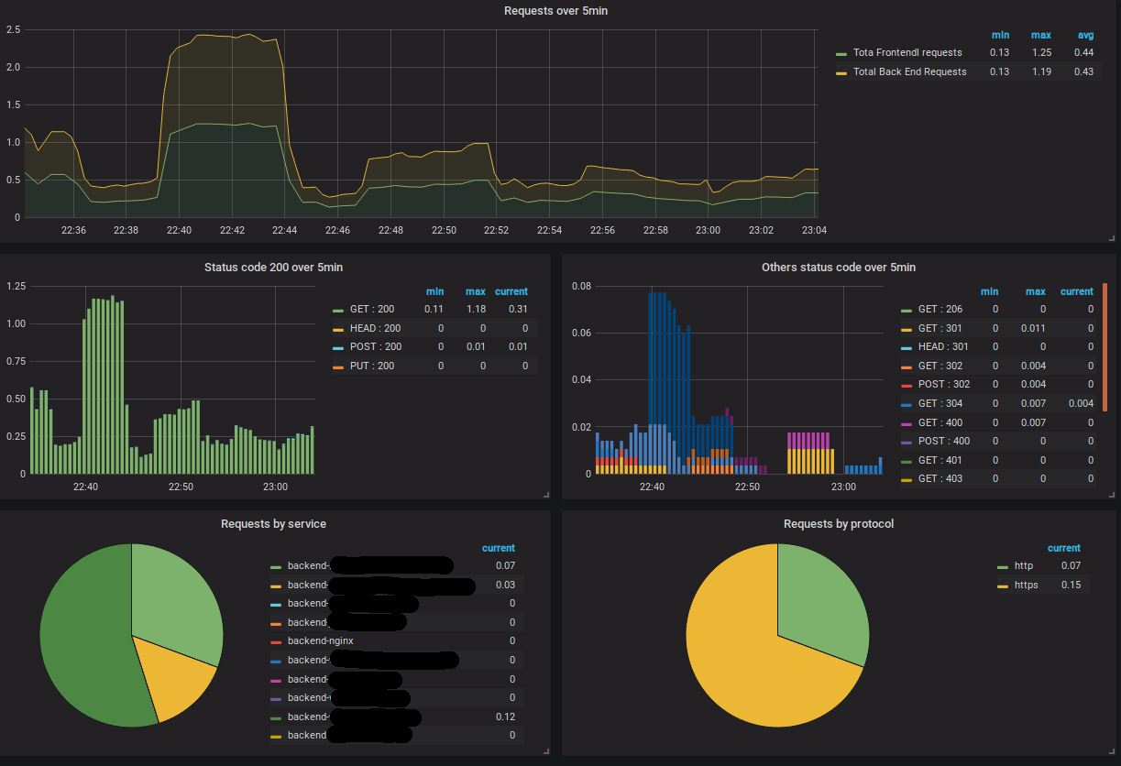Screen dimensions: 1121x766
Task: Click the resize handle of Requests by protocol panel
Action: [x=1111, y=751]
